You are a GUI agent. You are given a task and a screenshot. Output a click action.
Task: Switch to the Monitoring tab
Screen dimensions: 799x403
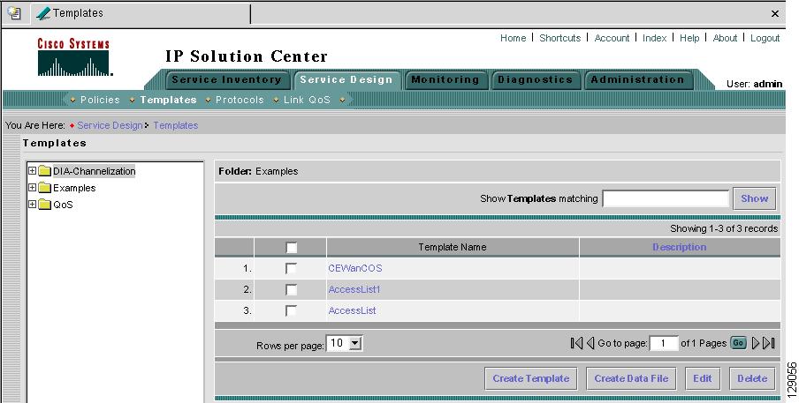[445, 79]
